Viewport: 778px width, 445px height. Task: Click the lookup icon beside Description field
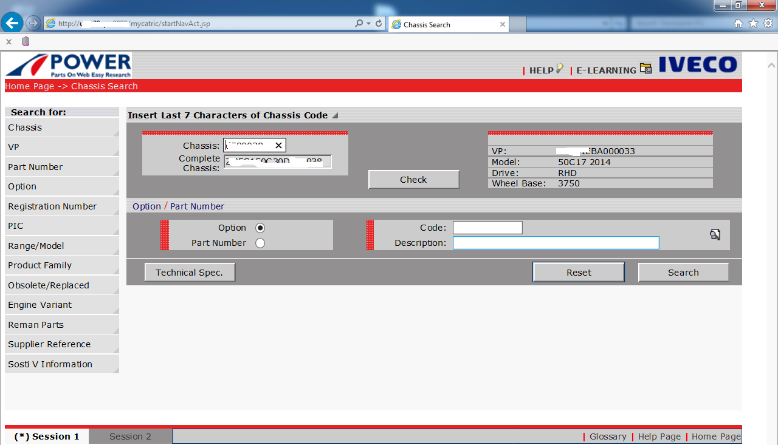715,234
